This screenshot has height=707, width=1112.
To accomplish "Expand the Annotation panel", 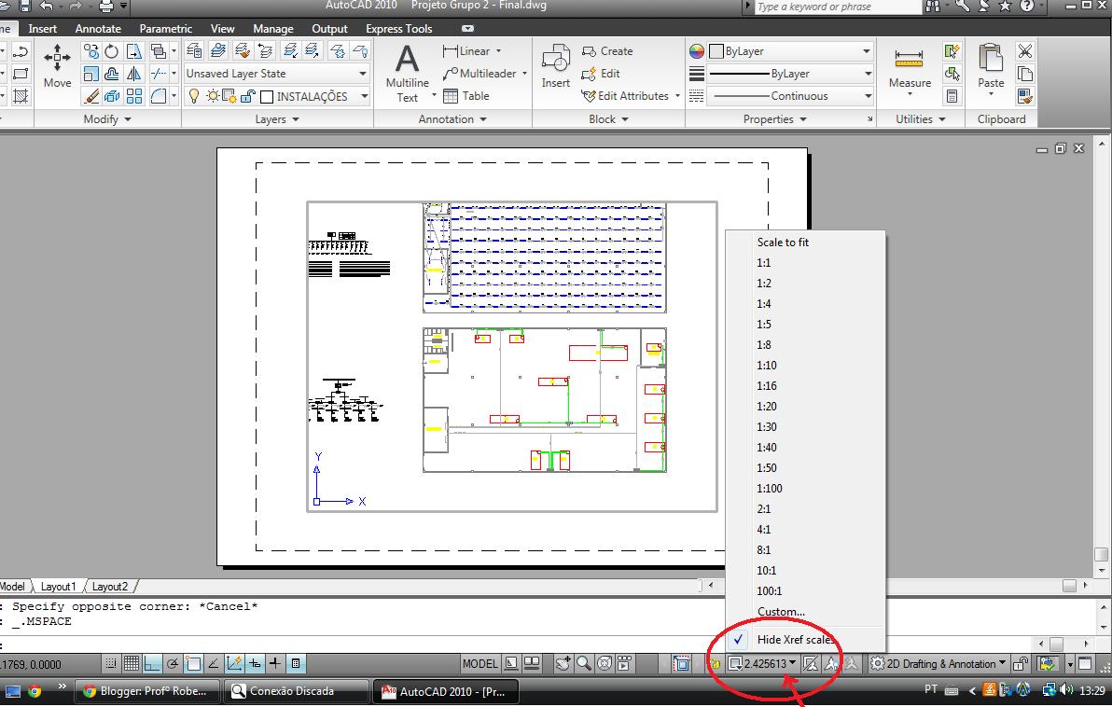I will point(452,119).
